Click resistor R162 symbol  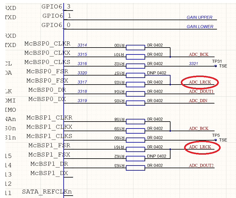(x=136, y=159)
